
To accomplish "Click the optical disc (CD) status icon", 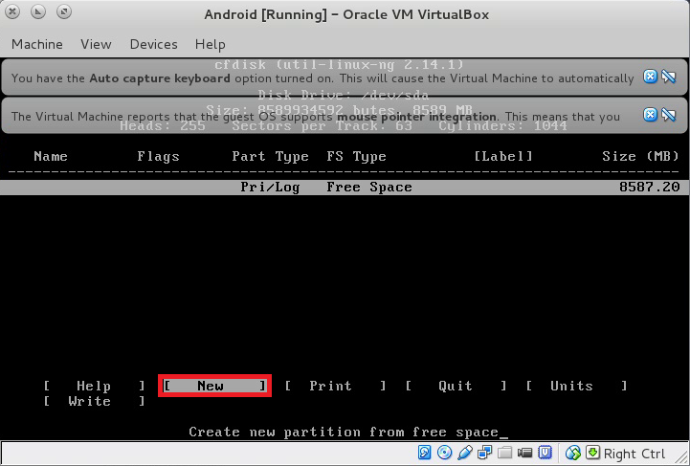I will (444, 453).
